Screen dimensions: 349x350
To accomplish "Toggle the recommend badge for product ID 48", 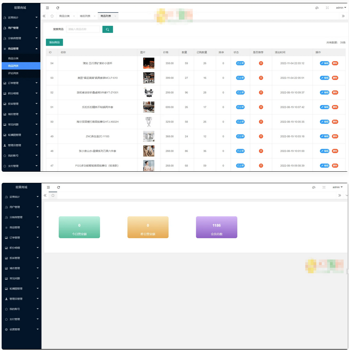I will pos(261,151).
